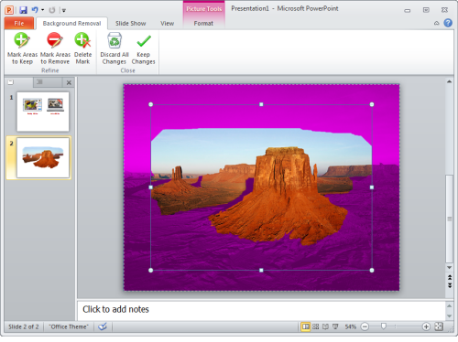Discard All Changes to background removal
Screen dimensions: 458x342
coord(114,48)
